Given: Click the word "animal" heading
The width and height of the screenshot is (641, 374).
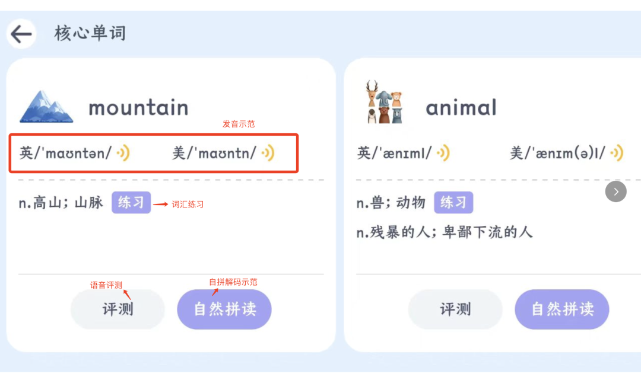Looking at the screenshot, I should (x=461, y=108).
